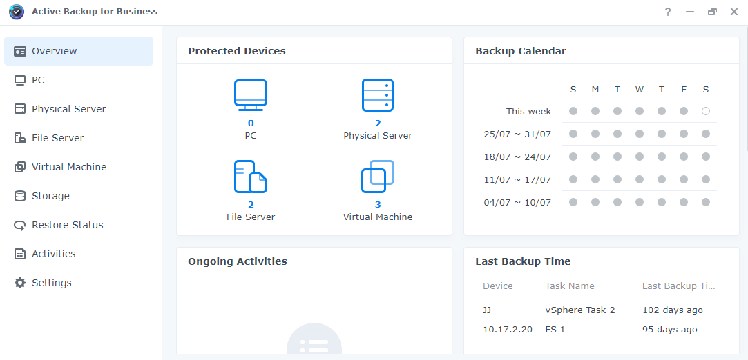Image resolution: width=748 pixels, height=360 pixels.
Task: Select the 10.17.2.20 device entry
Action: pos(508,329)
